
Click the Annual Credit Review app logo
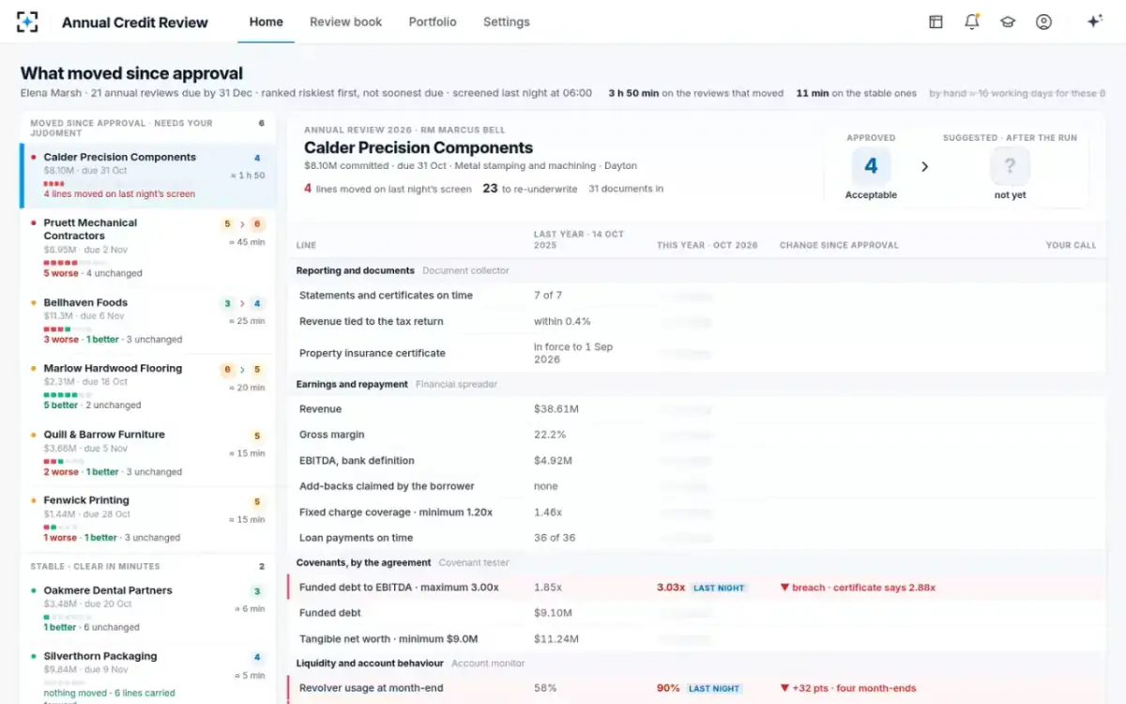point(28,22)
